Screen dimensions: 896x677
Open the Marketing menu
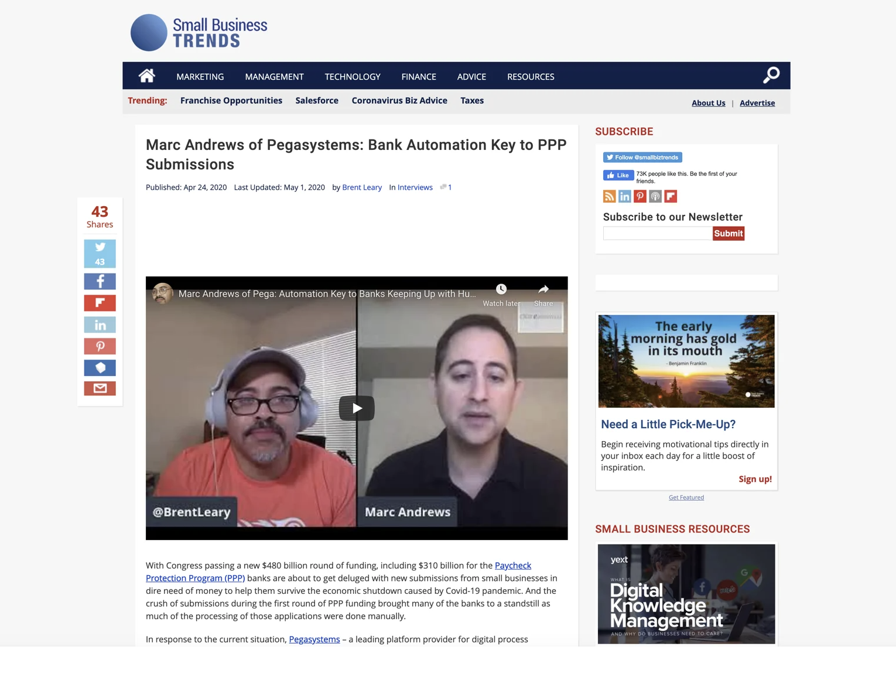coord(200,77)
